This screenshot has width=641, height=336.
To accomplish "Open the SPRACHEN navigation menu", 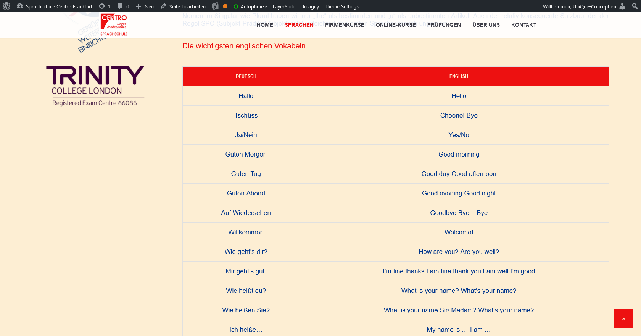I will (x=299, y=25).
